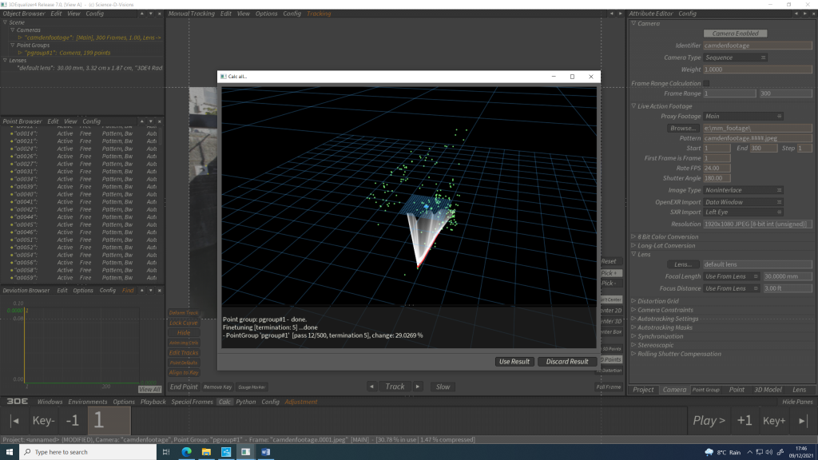
Task: Open the Special Frames menu
Action: 192,402
